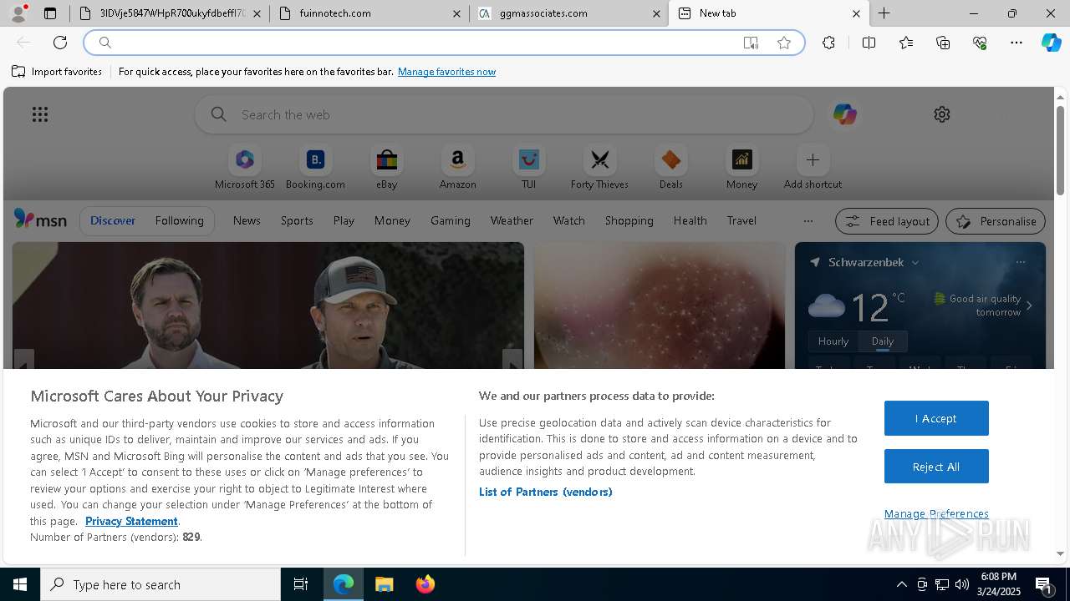
Task: Click the Back navigation arrow
Action: tap(23, 43)
